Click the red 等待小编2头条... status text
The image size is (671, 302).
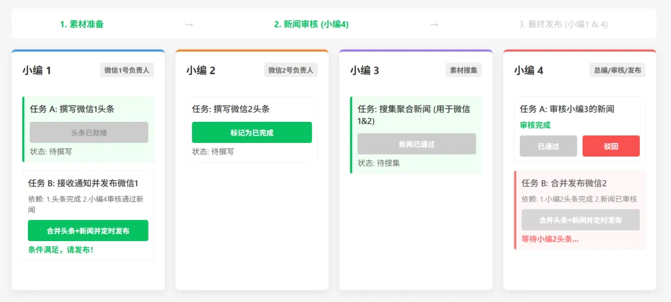pyautogui.click(x=550, y=239)
